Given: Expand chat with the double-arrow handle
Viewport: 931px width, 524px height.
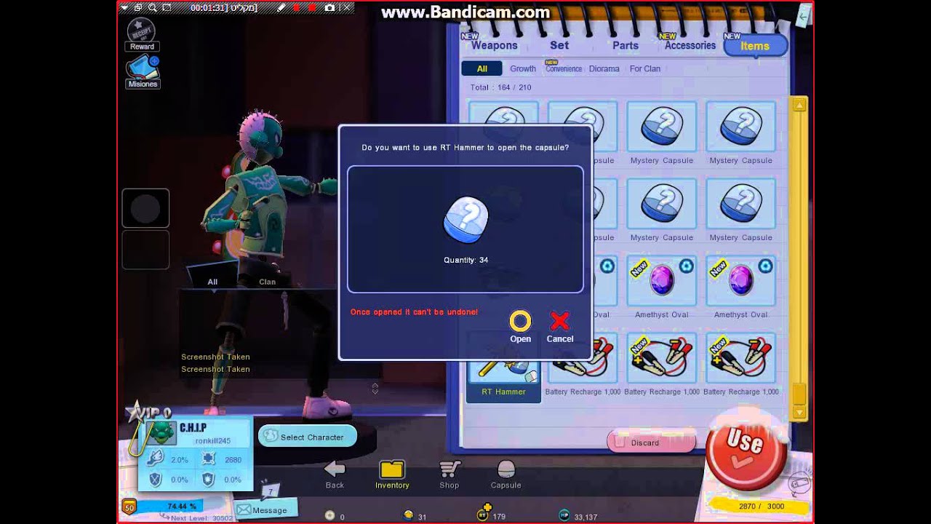Looking at the screenshot, I should (x=375, y=389).
